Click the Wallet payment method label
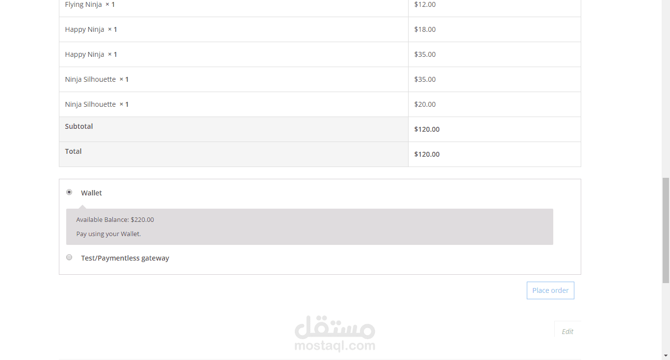The image size is (670, 360). click(x=91, y=193)
